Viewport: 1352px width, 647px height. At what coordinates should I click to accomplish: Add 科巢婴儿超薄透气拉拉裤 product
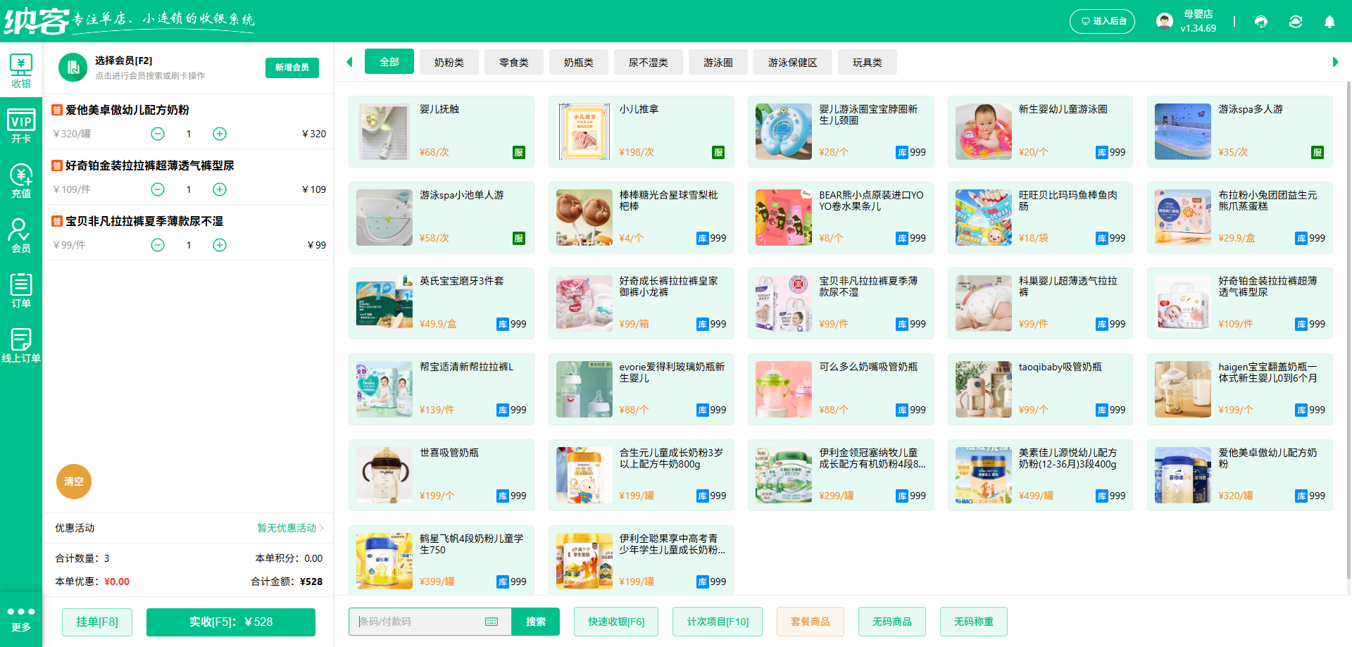[1041, 303]
